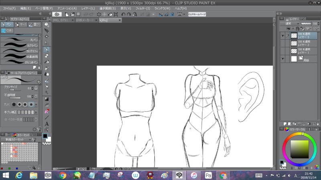Open the フィルター(I) menu
Screen dimensions: 321x180
[x=143, y=8]
